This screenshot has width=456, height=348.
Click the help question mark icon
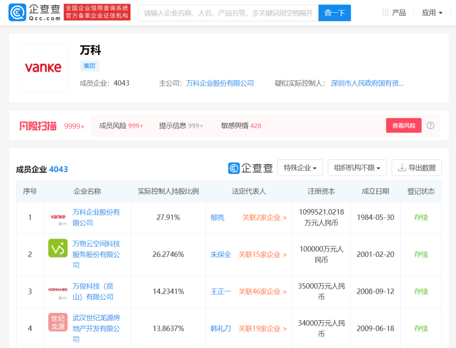pos(430,125)
